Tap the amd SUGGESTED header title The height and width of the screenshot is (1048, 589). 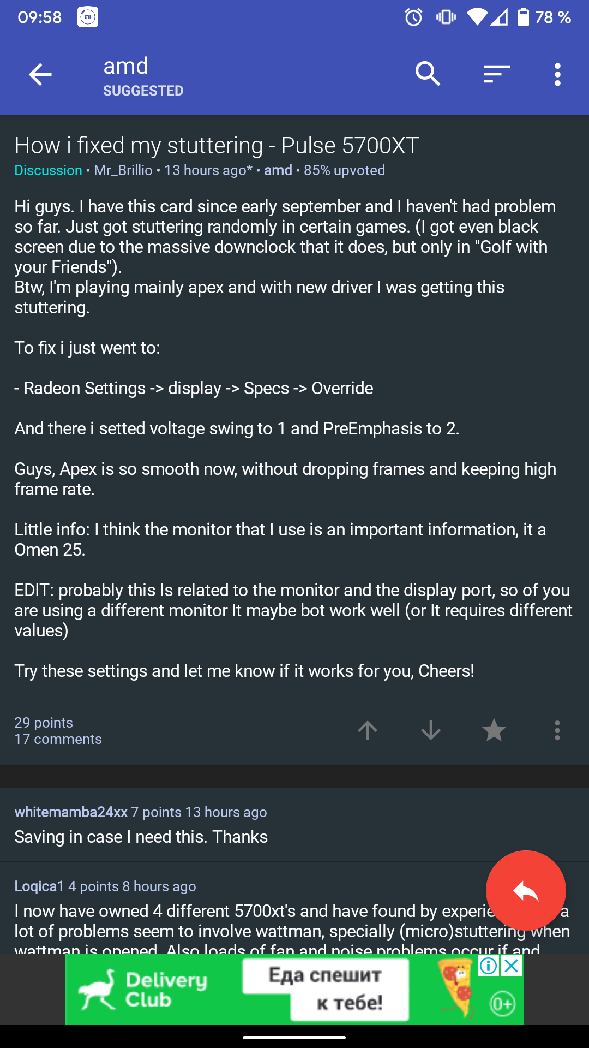(143, 75)
